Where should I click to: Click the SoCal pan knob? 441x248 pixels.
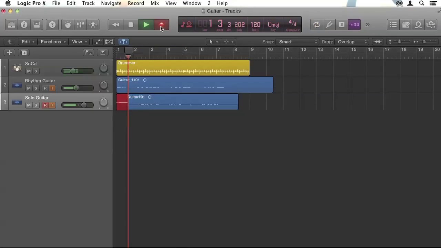coord(103,68)
